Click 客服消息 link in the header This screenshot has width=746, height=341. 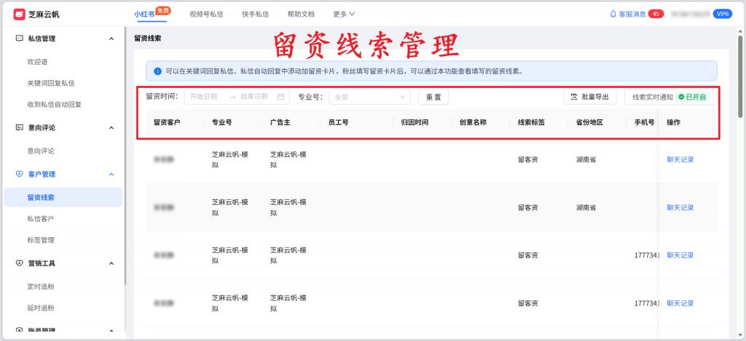click(x=632, y=15)
